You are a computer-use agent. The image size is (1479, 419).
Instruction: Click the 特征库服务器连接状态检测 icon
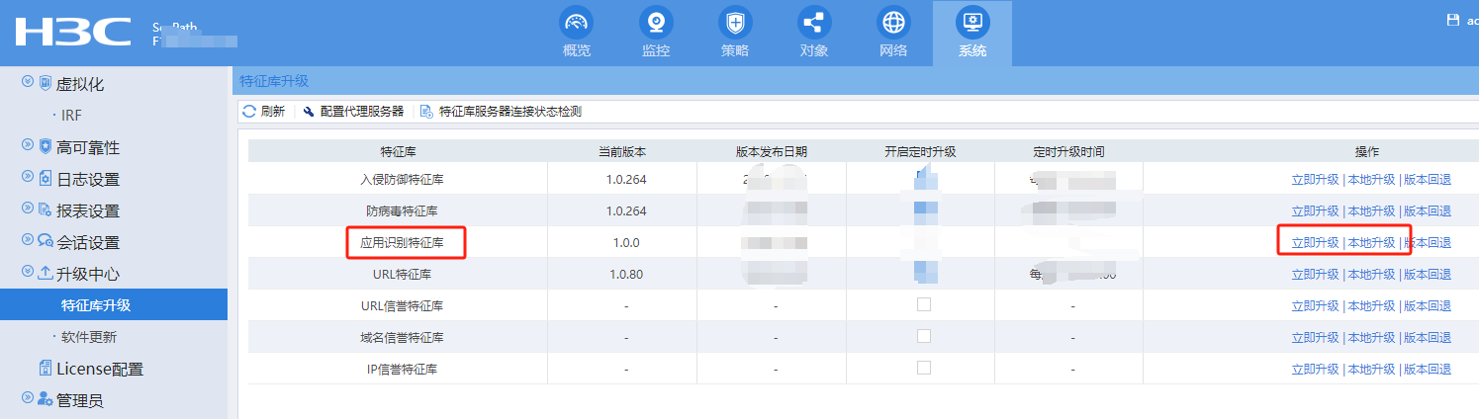(426, 112)
